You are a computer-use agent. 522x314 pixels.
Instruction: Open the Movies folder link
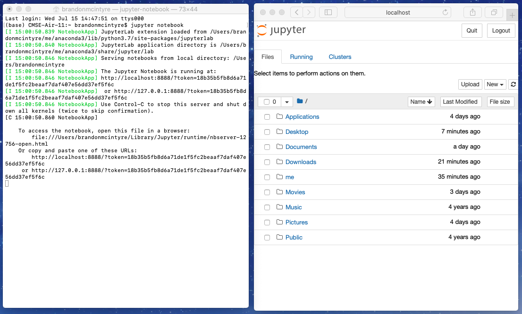pyautogui.click(x=295, y=192)
